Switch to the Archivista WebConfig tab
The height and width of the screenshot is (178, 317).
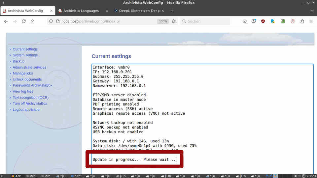[x=28, y=11]
